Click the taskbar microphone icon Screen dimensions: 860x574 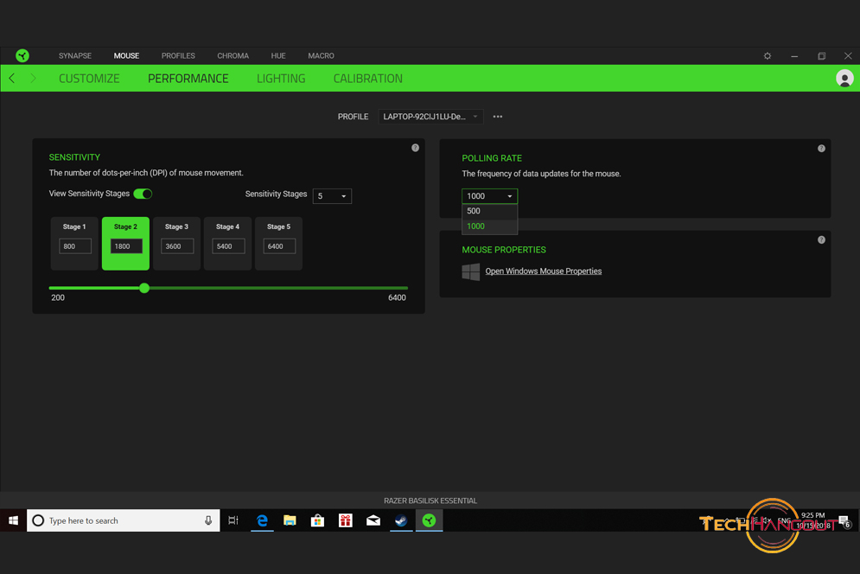click(x=208, y=520)
